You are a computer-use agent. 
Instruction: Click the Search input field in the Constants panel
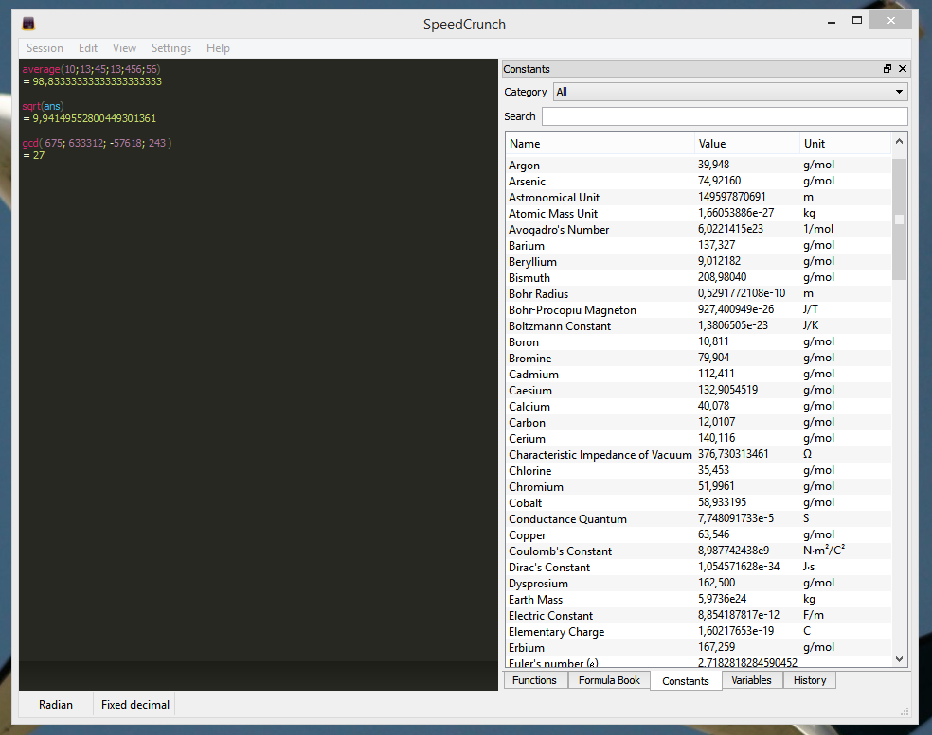point(725,115)
